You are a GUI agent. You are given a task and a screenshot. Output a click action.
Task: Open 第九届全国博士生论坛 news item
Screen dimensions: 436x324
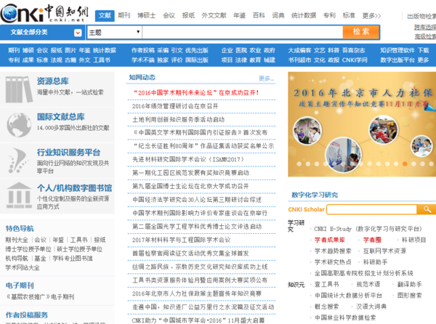[190, 186]
